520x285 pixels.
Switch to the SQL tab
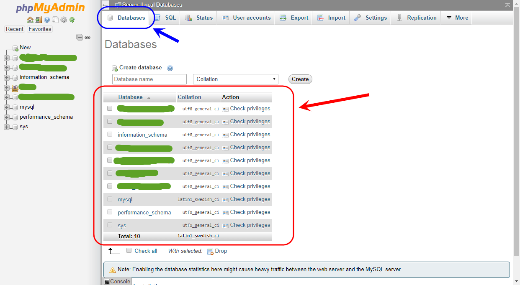click(165, 18)
